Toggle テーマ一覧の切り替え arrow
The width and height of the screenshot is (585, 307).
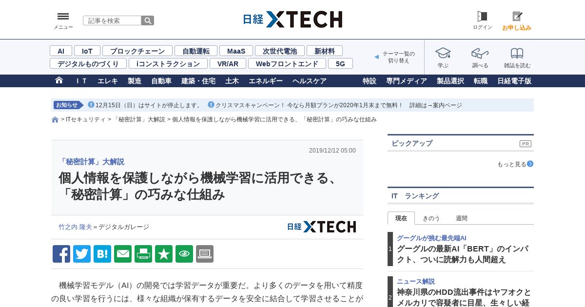(376, 57)
